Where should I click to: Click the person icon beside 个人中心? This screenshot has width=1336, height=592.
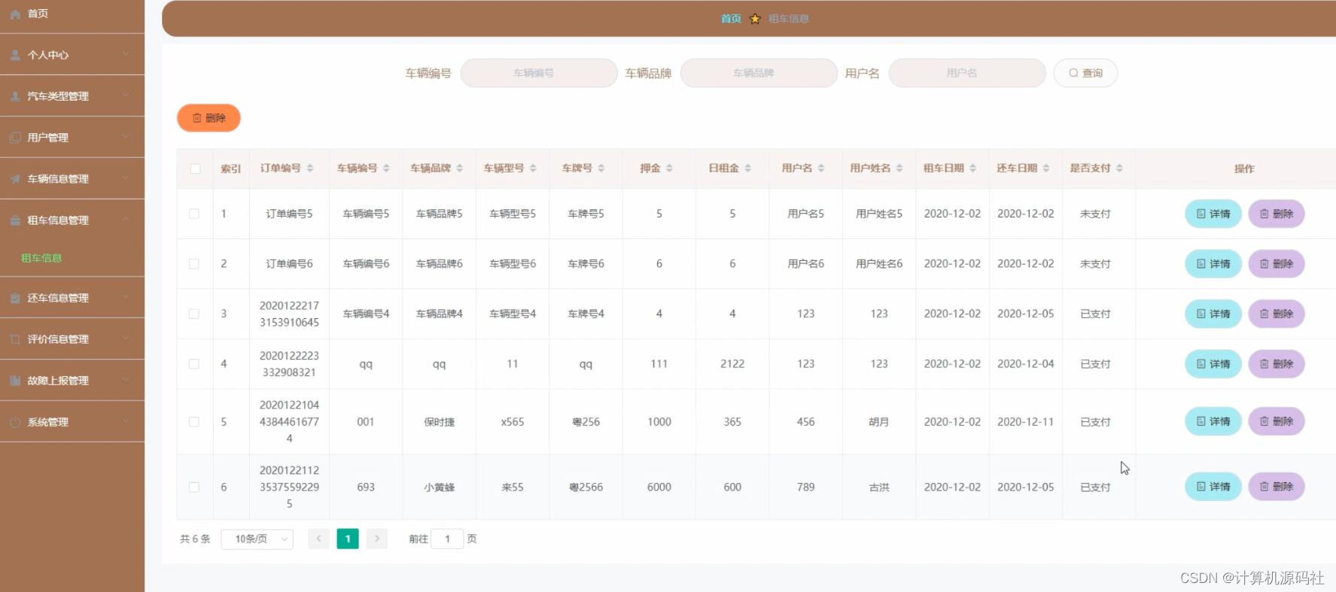coord(15,55)
